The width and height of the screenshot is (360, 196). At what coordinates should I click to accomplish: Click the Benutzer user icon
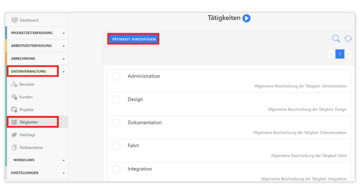tap(14, 84)
